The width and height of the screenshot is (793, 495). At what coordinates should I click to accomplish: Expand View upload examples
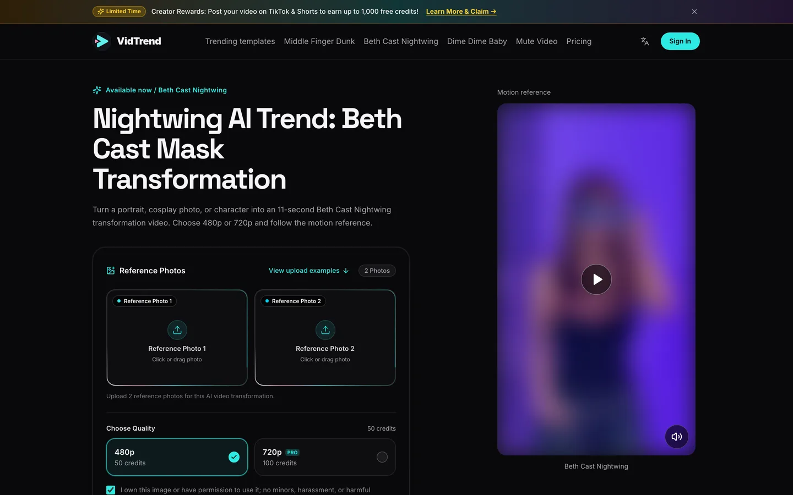(309, 271)
